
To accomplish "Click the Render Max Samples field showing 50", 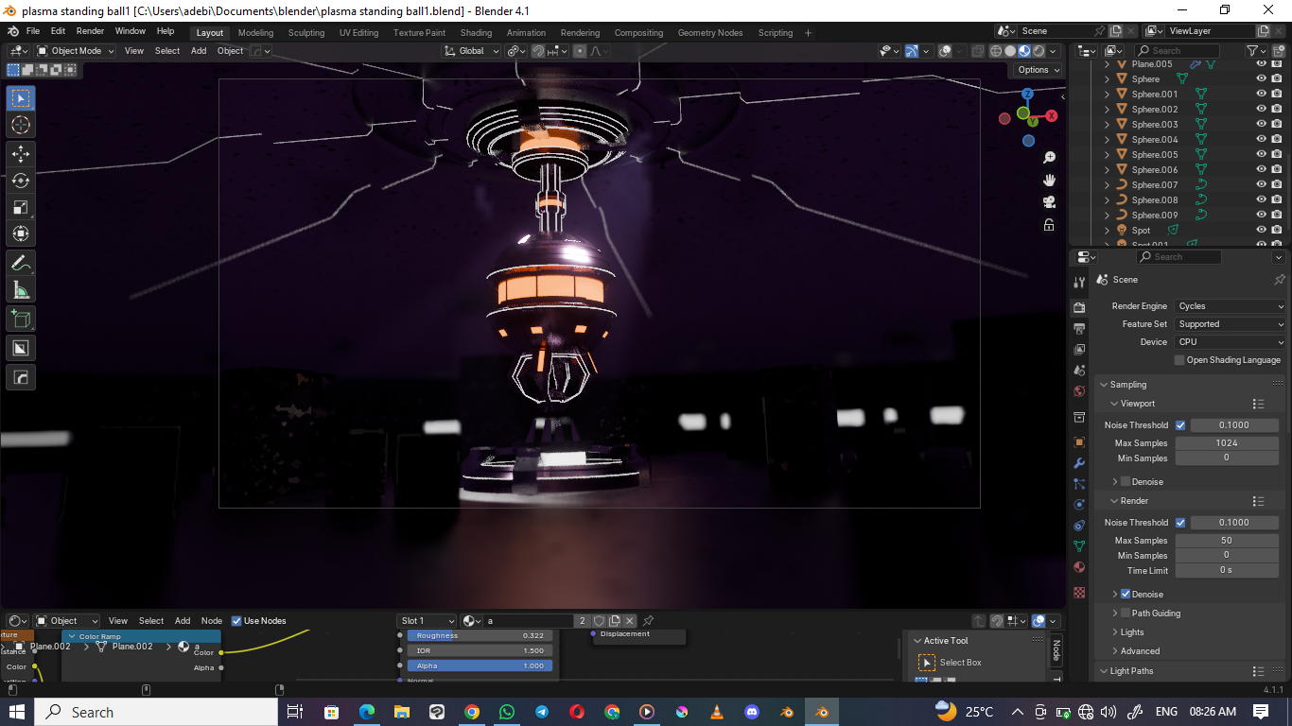I will point(1226,541).
